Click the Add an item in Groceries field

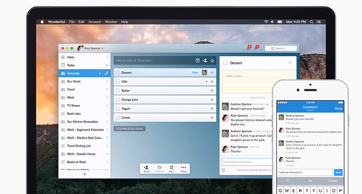165,60
